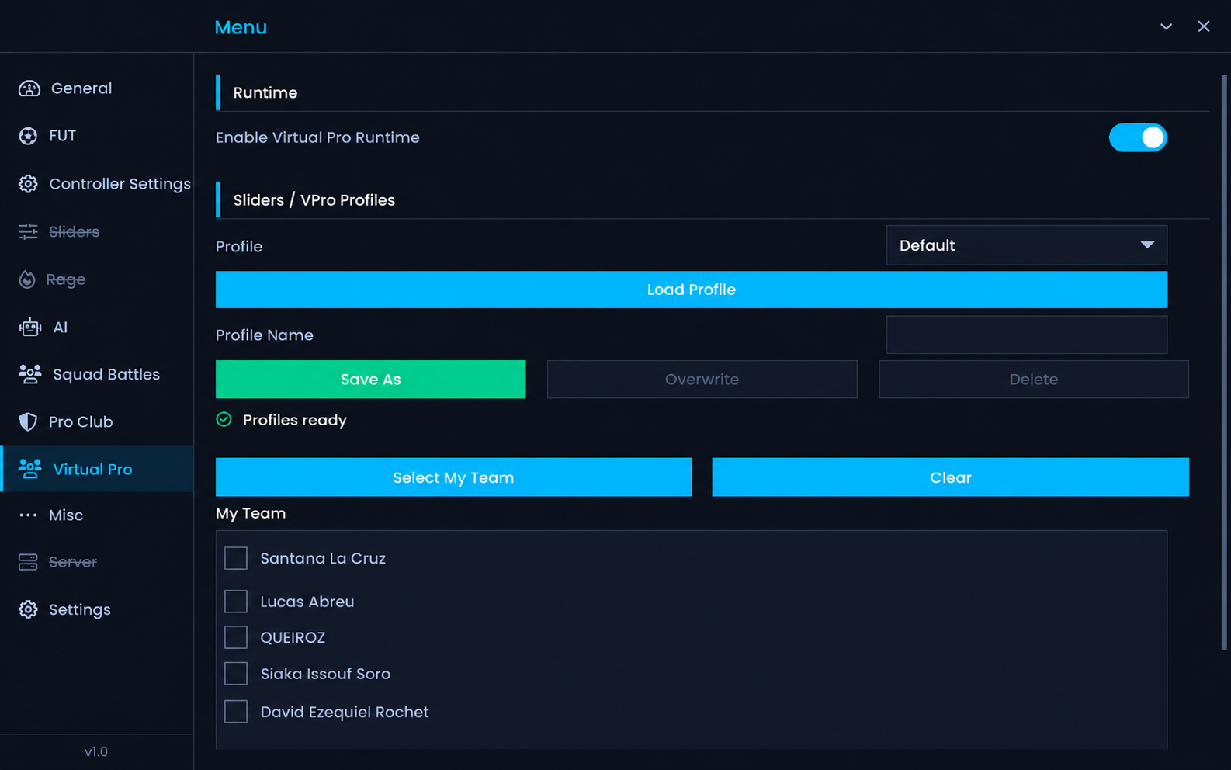Click the Server rack icon
1231x770 pixels.
[x=28, y=562]
